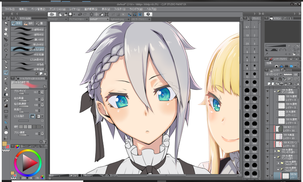Select the Eraser tool
Viewport: 303px width, 182px height.
click(6, 89)
